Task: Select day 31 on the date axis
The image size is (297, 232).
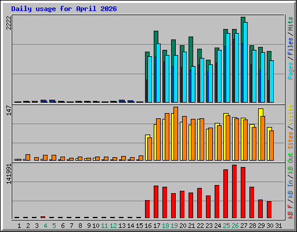Action: tap(278, 226)
